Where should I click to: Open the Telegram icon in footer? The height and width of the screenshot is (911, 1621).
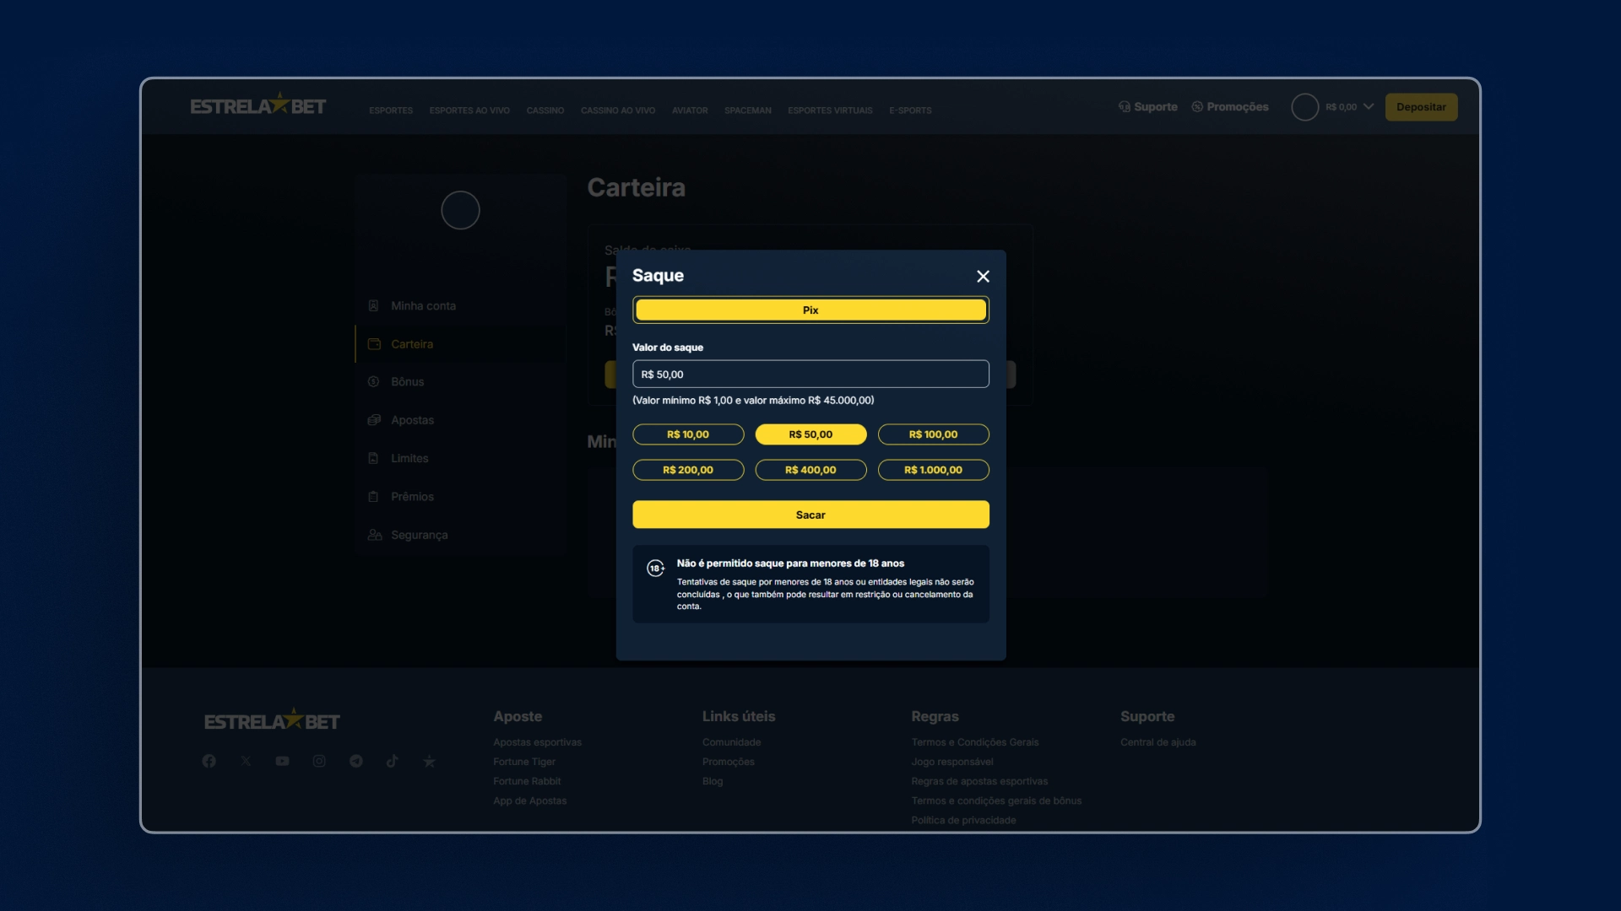pos(356,761)
